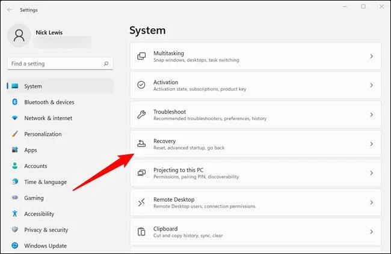Viewport: 391px width, 254px height.
Task: Expand the Remote Desktop row chevron
Action: pos(372,202)
